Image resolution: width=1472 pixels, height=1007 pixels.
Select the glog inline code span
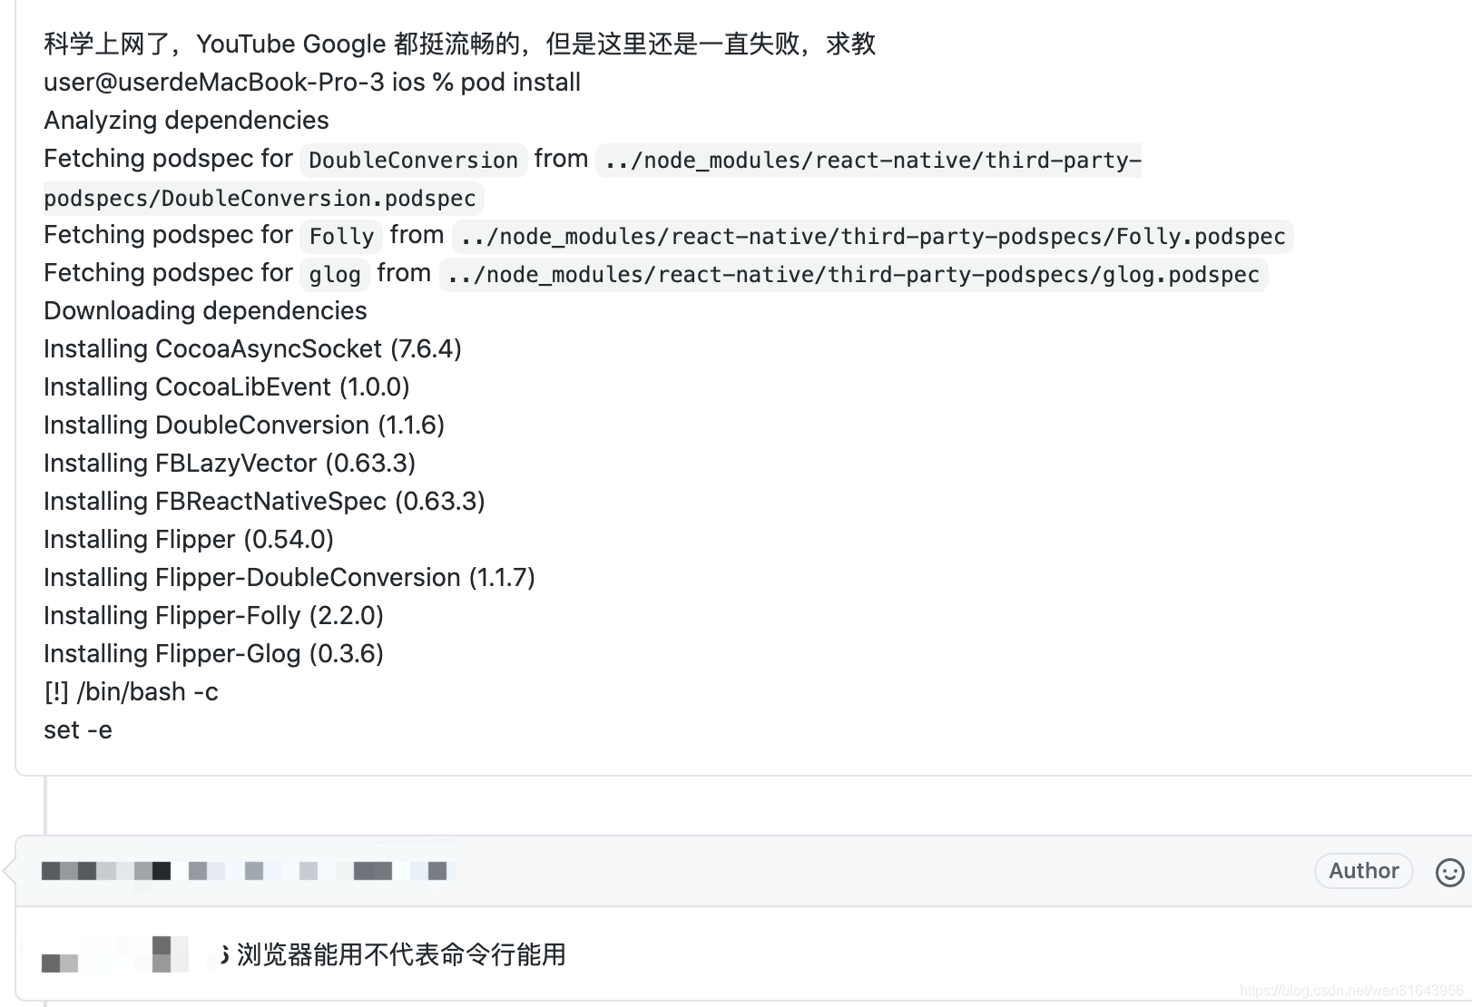pos(334,275)
